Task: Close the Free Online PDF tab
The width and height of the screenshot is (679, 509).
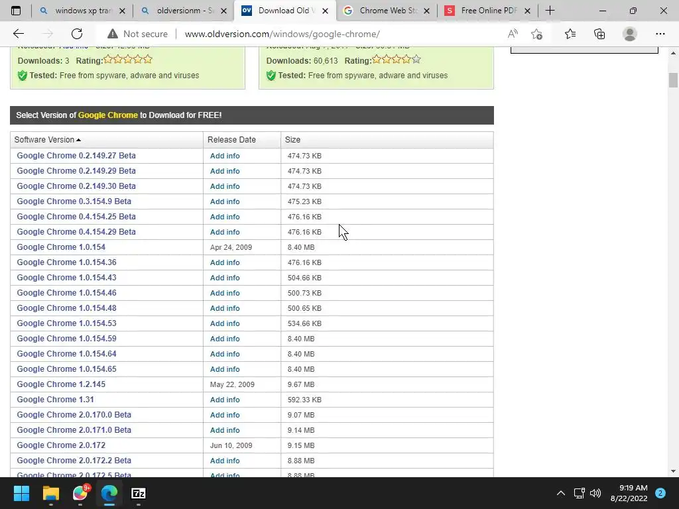Action: [x=527, y=11]
